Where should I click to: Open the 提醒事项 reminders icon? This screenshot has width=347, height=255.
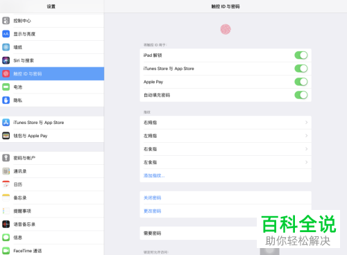[x=6, y=211]
